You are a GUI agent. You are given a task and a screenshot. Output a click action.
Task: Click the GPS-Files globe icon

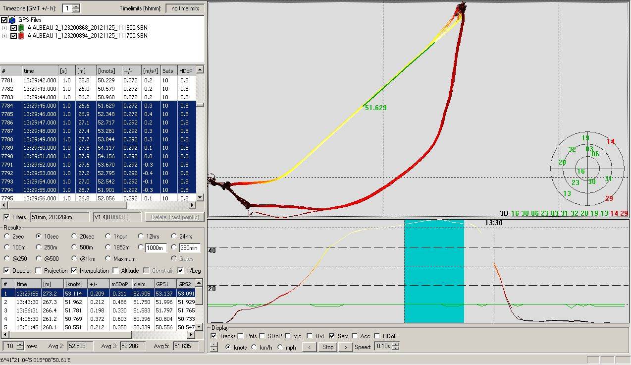coord(12,20)
